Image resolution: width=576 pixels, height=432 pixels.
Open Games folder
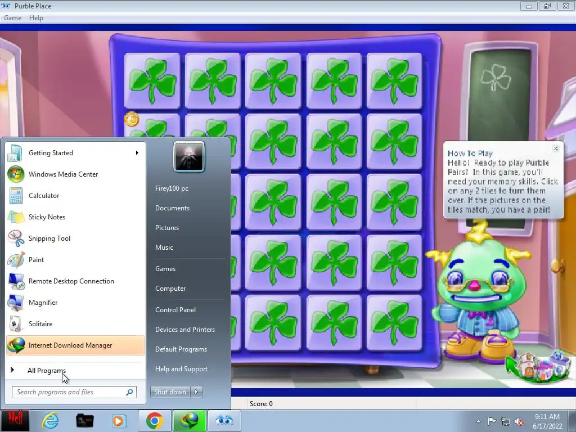pyautogui.click(x=165, y=268)
